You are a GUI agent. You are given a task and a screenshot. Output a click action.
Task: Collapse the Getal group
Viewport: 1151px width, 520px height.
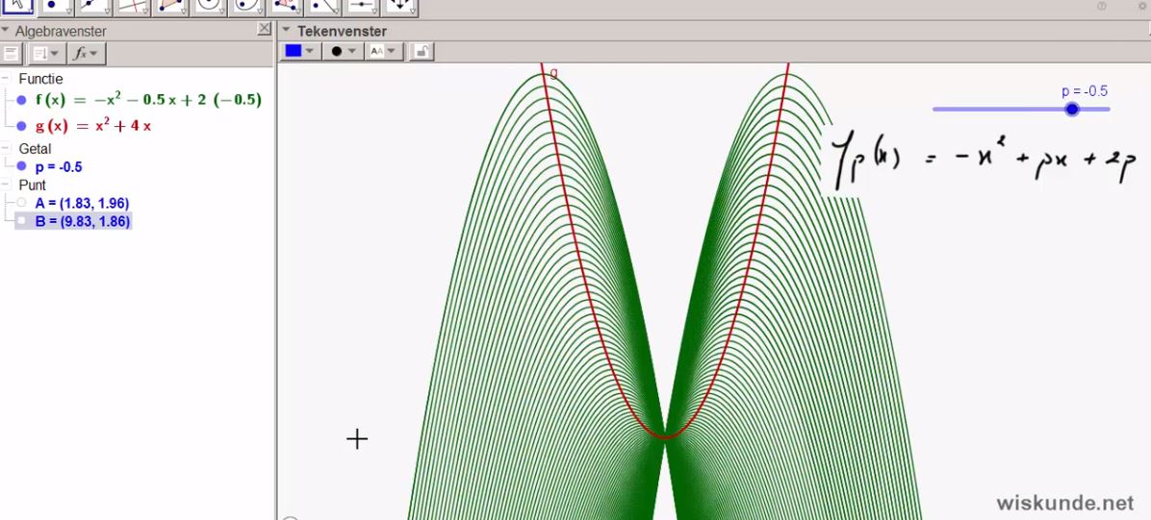[5, 148]
